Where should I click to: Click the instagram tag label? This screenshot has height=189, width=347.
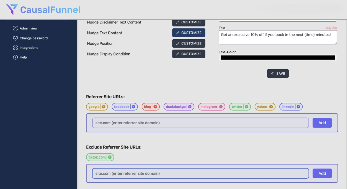click(209, 107)
